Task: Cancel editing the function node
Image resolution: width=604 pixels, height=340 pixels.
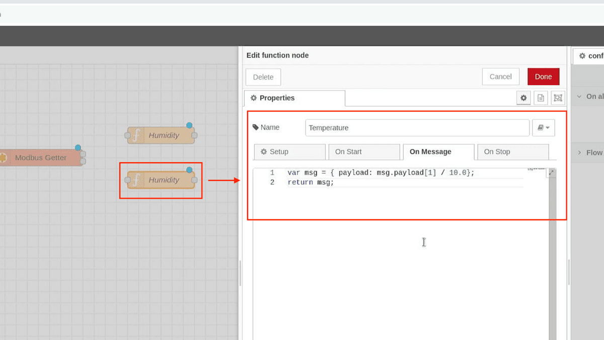Action: coord(500,77)
